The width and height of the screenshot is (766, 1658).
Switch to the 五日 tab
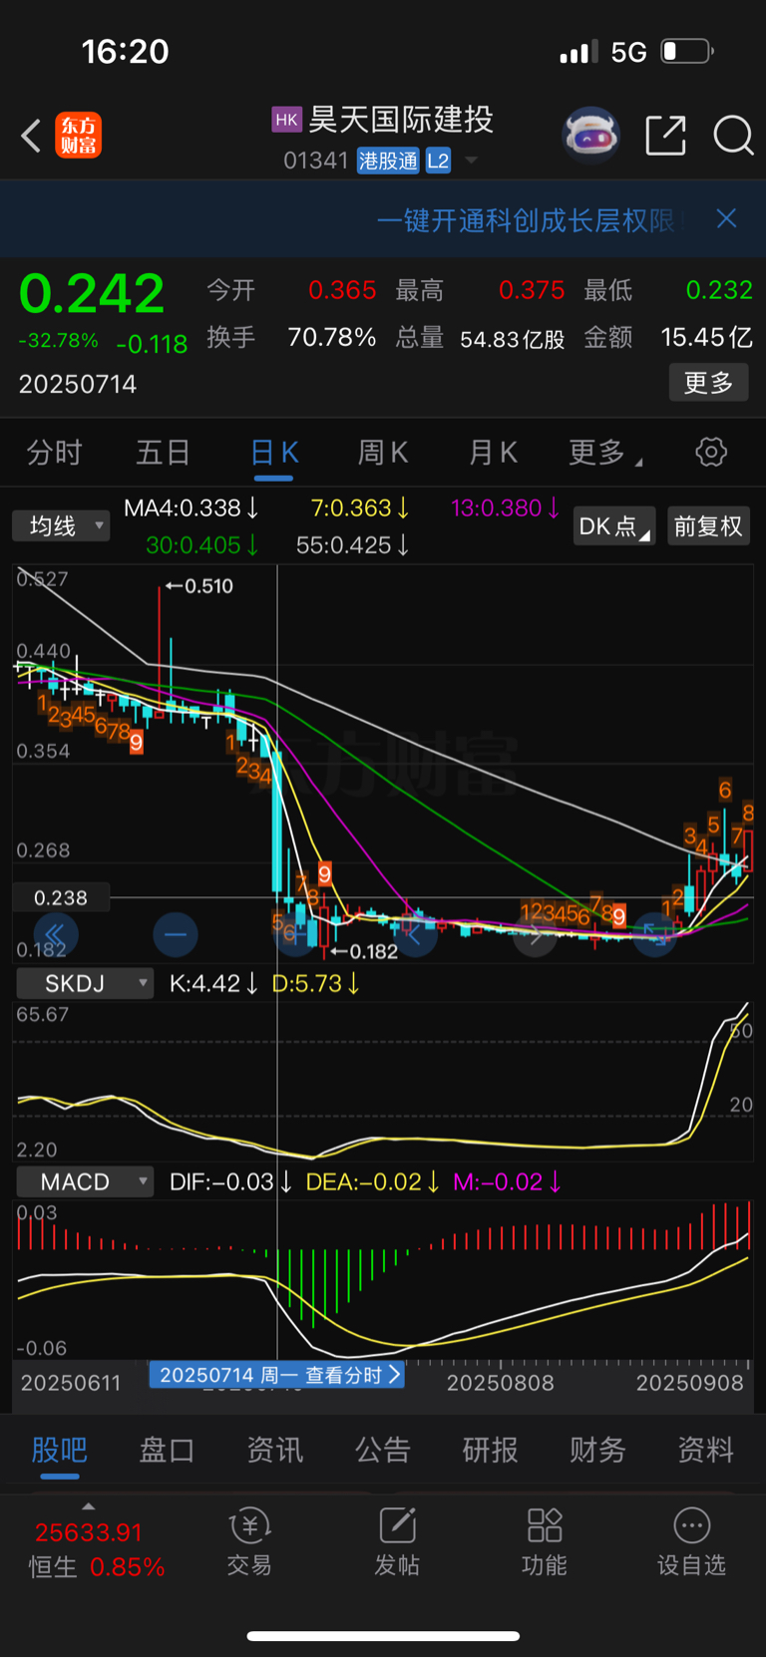pos(164,453)
